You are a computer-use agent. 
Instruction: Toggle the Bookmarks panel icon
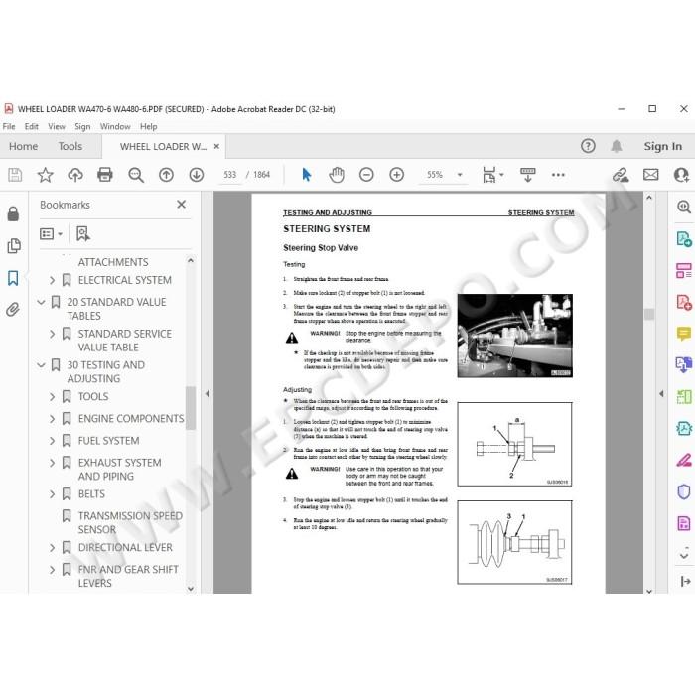13,278
